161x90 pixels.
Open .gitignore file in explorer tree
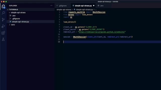pos(16,18)
